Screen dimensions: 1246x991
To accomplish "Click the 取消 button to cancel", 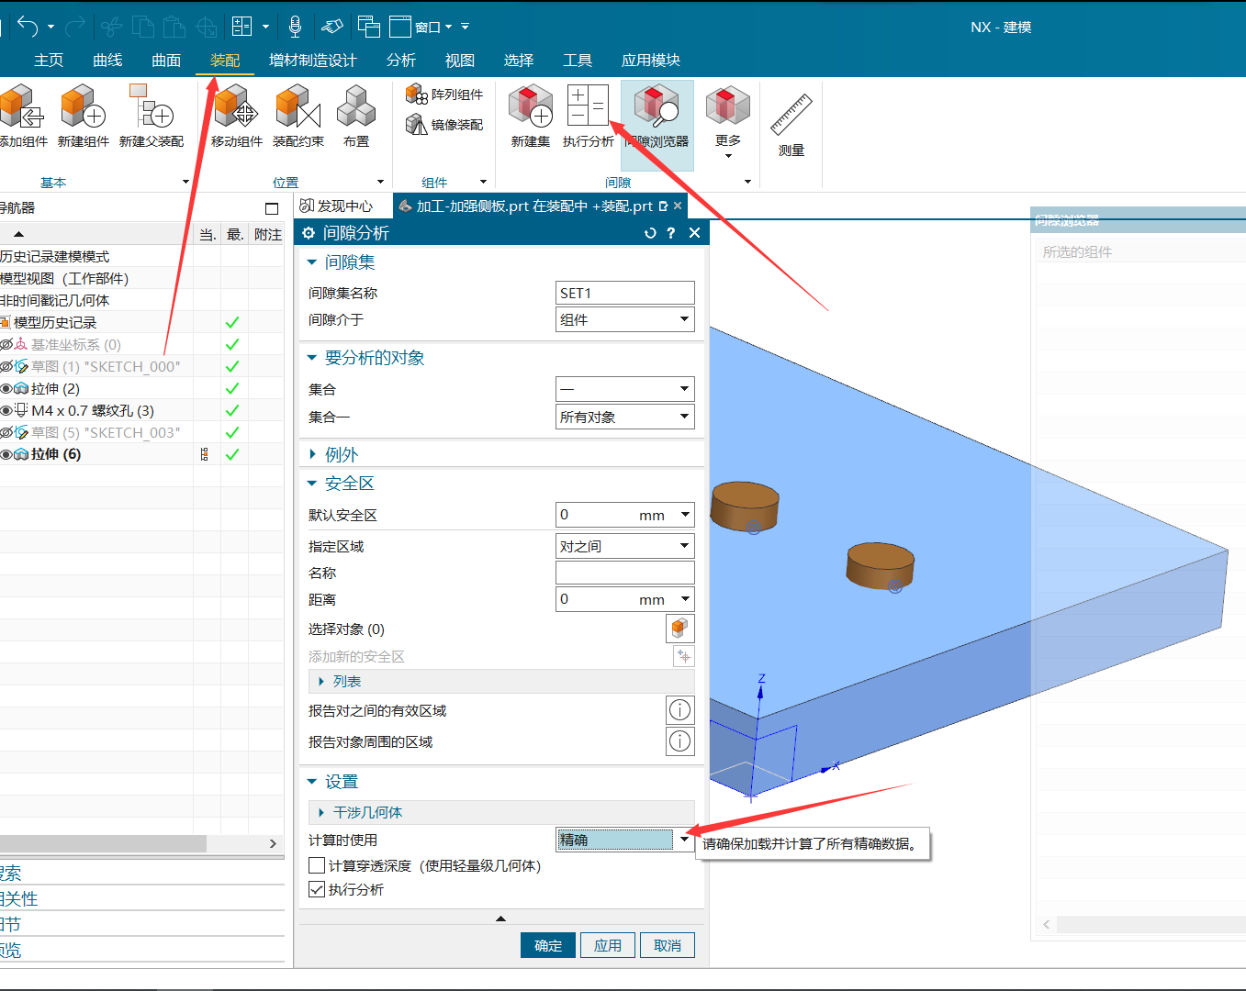I will coord(668,944).
